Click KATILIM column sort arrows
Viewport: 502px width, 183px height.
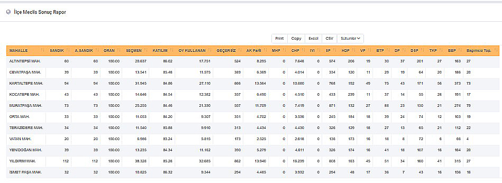point(172,51)
